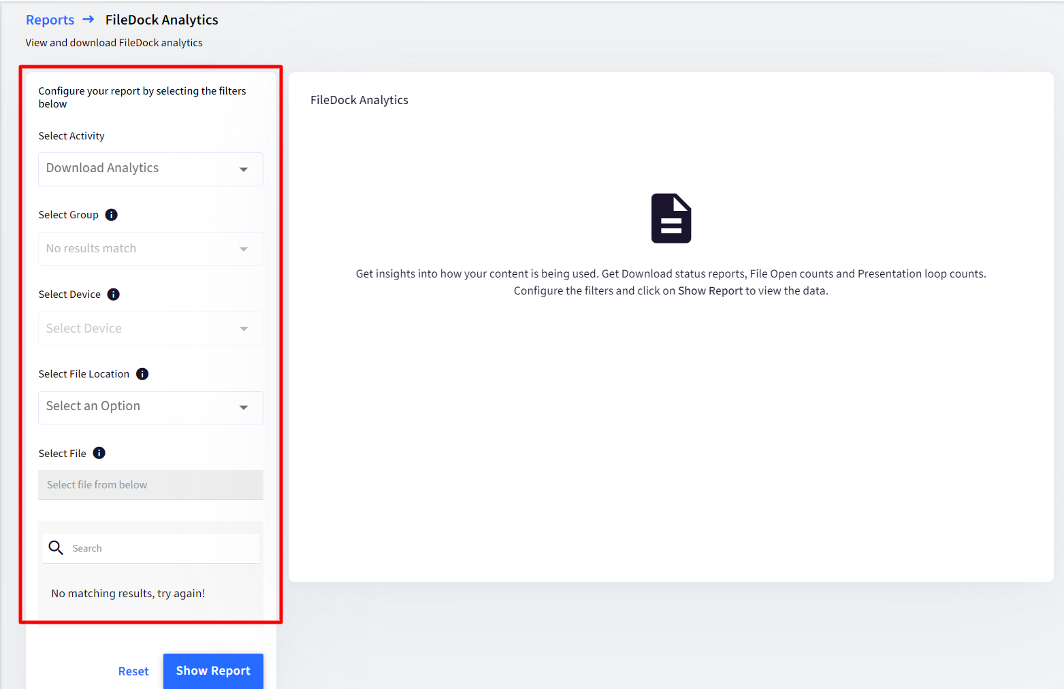Click 'View and download FileDock analytics' subtitle
1064x689 pixels.
(x=114, y=43)
